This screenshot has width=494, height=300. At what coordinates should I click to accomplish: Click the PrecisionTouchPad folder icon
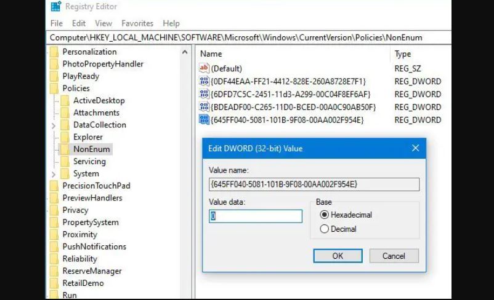click(54, 186)
